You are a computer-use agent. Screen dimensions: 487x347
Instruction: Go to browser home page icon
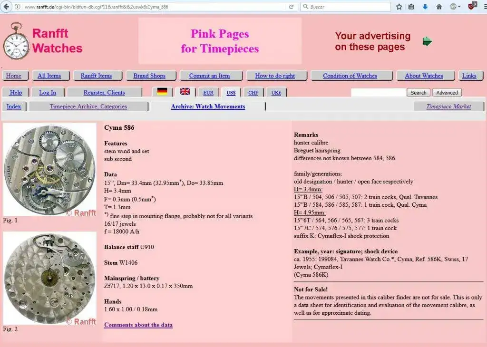coord(439,7)
